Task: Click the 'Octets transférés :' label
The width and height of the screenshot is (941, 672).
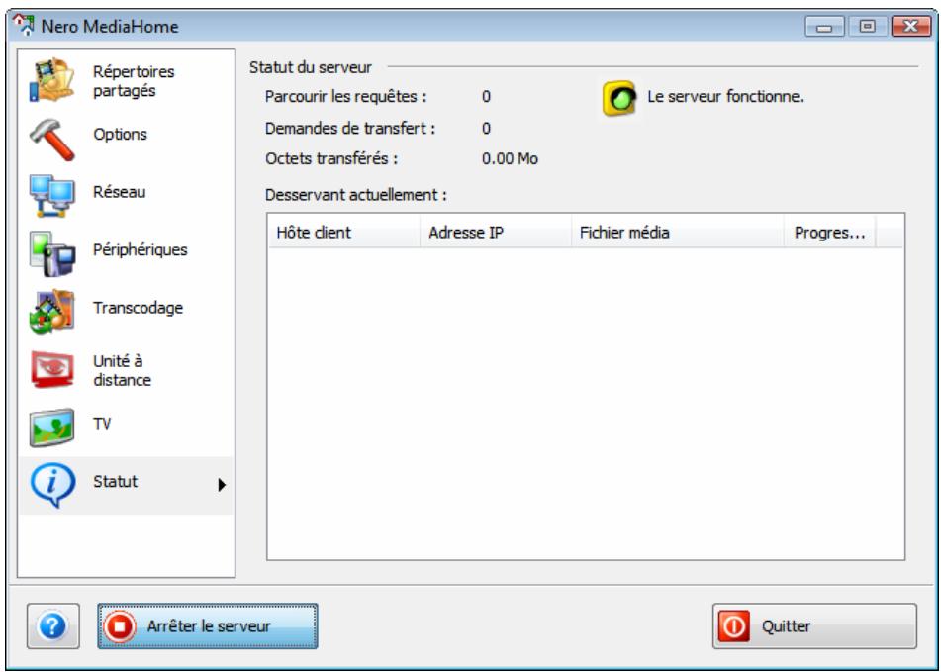Action: pyautogui.click(x=331, y=159)
